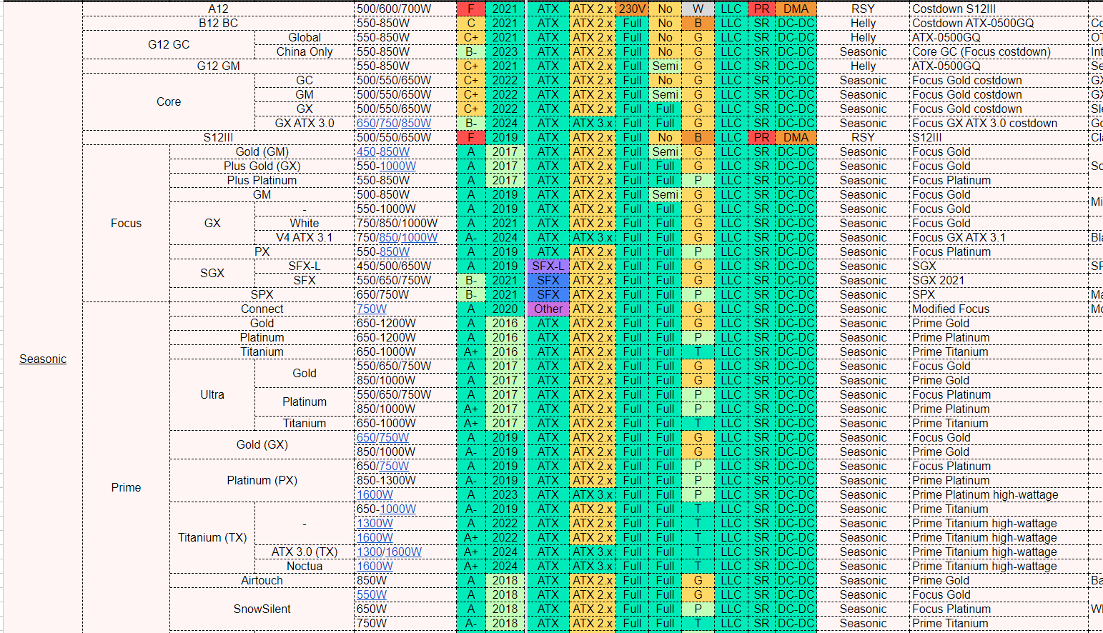Image resolution: width=1103 pixels, height=633 pixels.
Task: Open the 1600W link in the Noctua row
Action: click(375, 566)
